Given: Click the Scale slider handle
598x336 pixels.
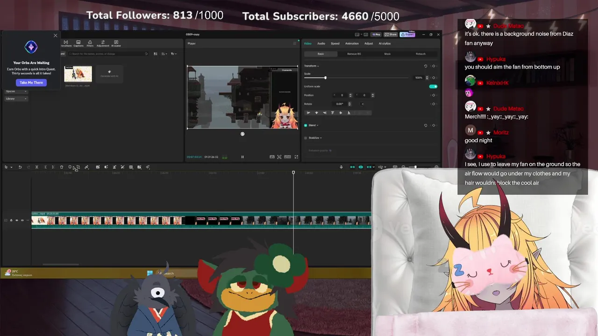Looking at the screenshot, I should click(x=326, y=78).
